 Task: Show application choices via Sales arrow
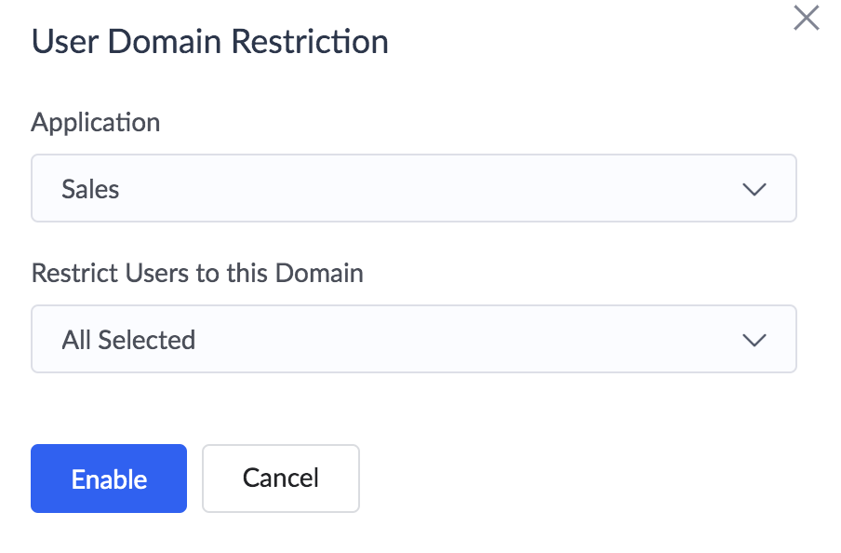tap(754, 189)
